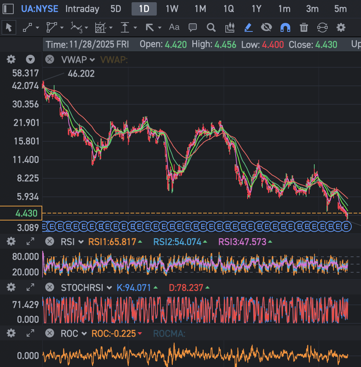This screenshot has height=367, width=361.
Task: Click the RSI3:47.573 value
Action: point(242,242)
